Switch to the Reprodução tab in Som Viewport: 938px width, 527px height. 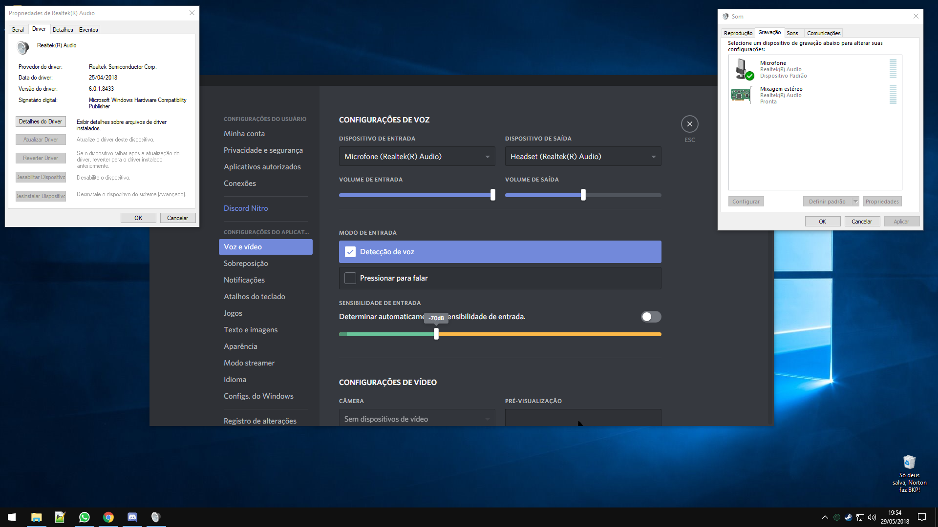point(738,33)
